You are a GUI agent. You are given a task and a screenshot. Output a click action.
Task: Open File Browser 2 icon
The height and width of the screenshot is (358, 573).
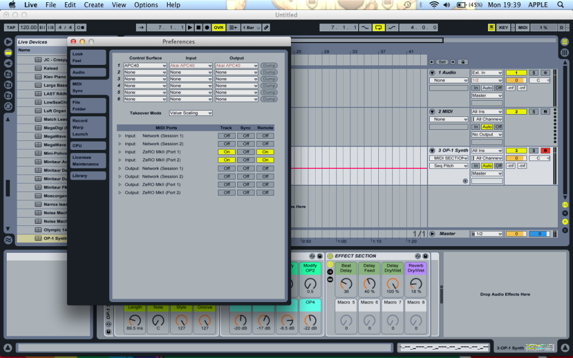coord(8,85)
